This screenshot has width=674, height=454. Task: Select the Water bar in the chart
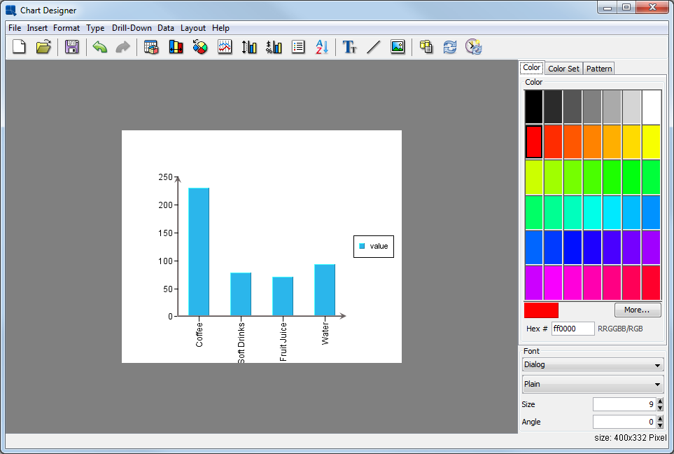click(325, 290)
